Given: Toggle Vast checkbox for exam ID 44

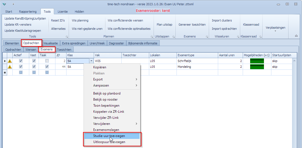Looking at the screenshot, I should pos(34,67).
